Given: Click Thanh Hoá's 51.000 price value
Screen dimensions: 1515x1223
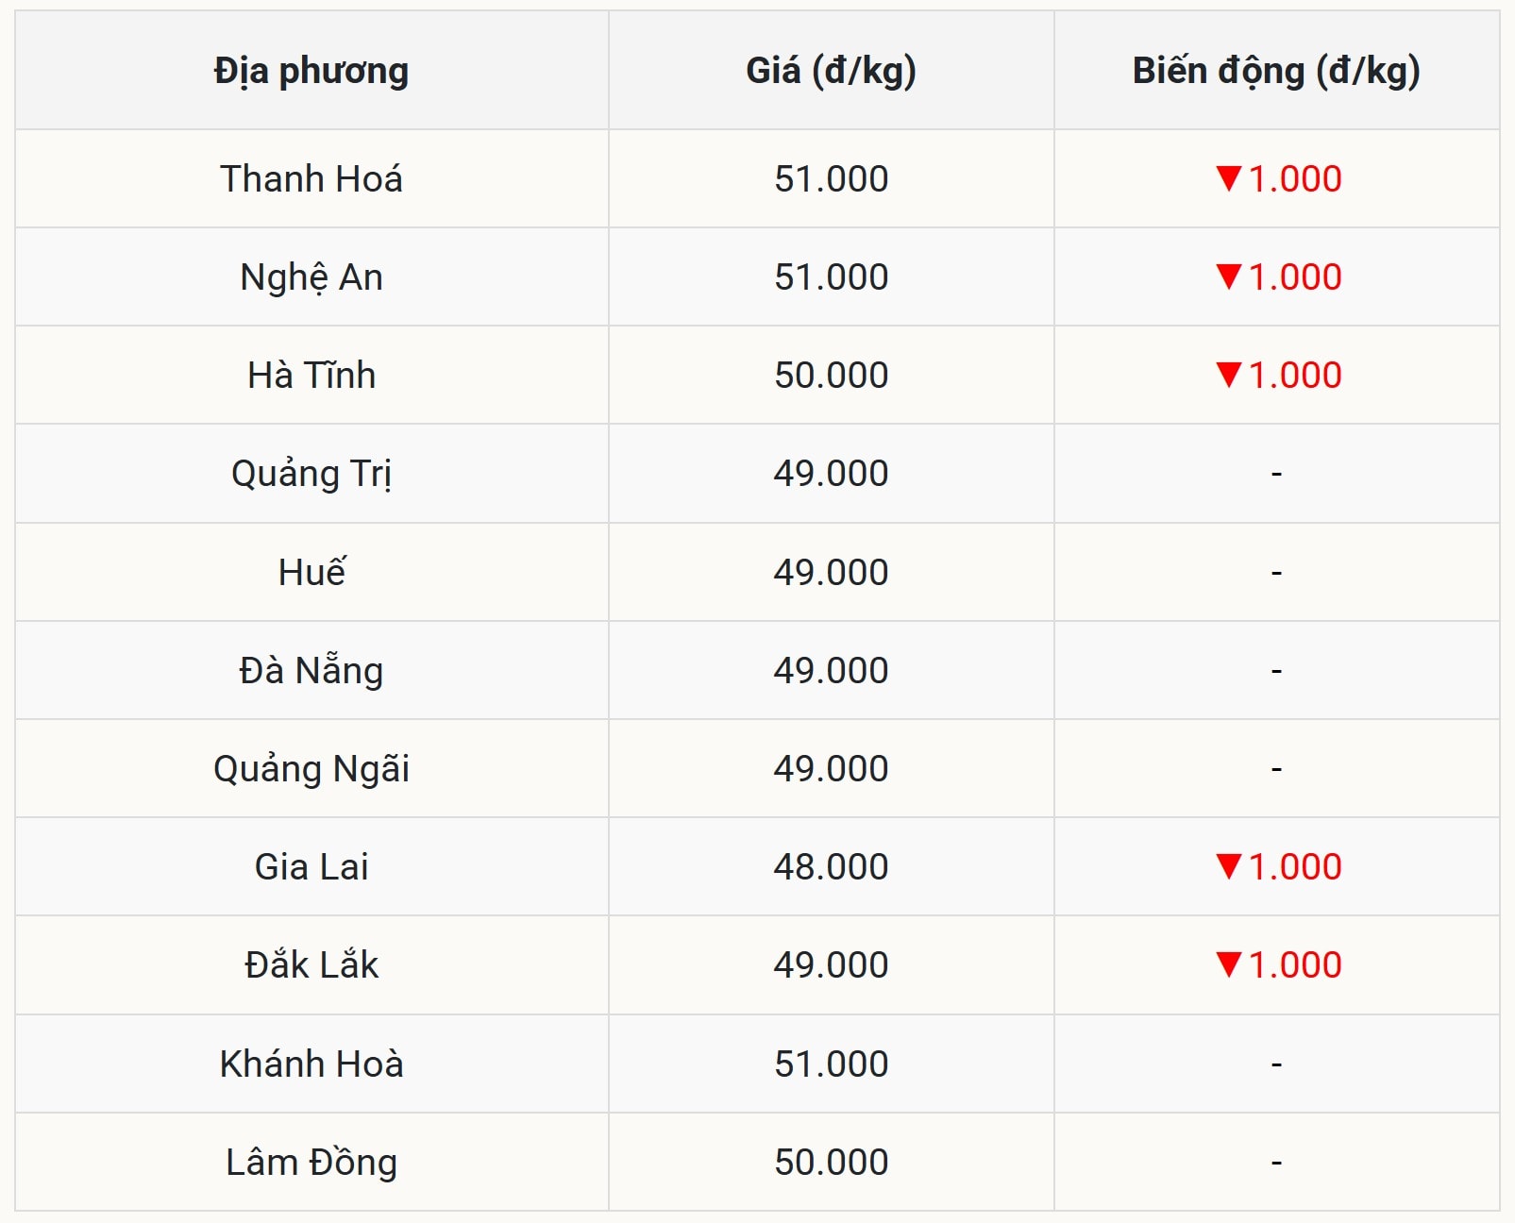Looking at the screenshot, I should [x=831, y=178].
